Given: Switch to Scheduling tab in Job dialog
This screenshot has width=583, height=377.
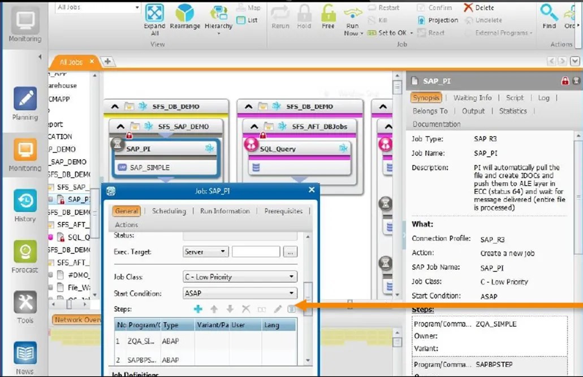Looking at the screenshot, I should (169, 211).
